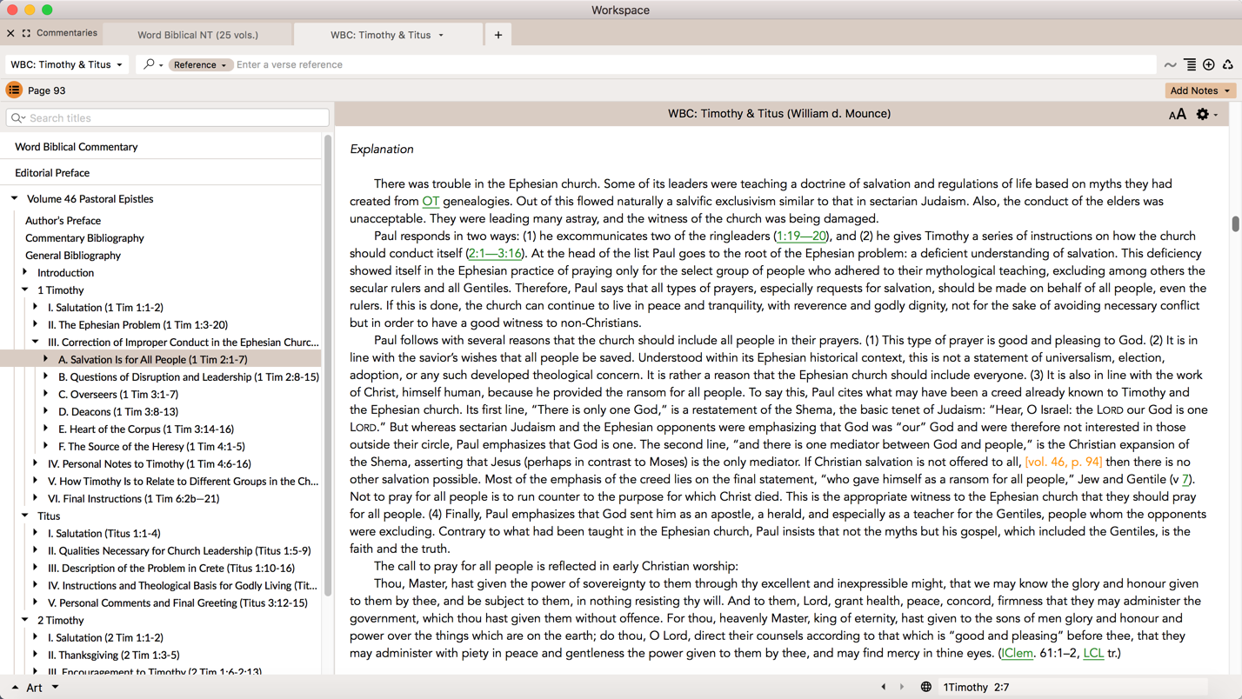The height and width of the screenshot is (699, 1242).
Task: Click the Search titles field
Action: click(167, 117)
